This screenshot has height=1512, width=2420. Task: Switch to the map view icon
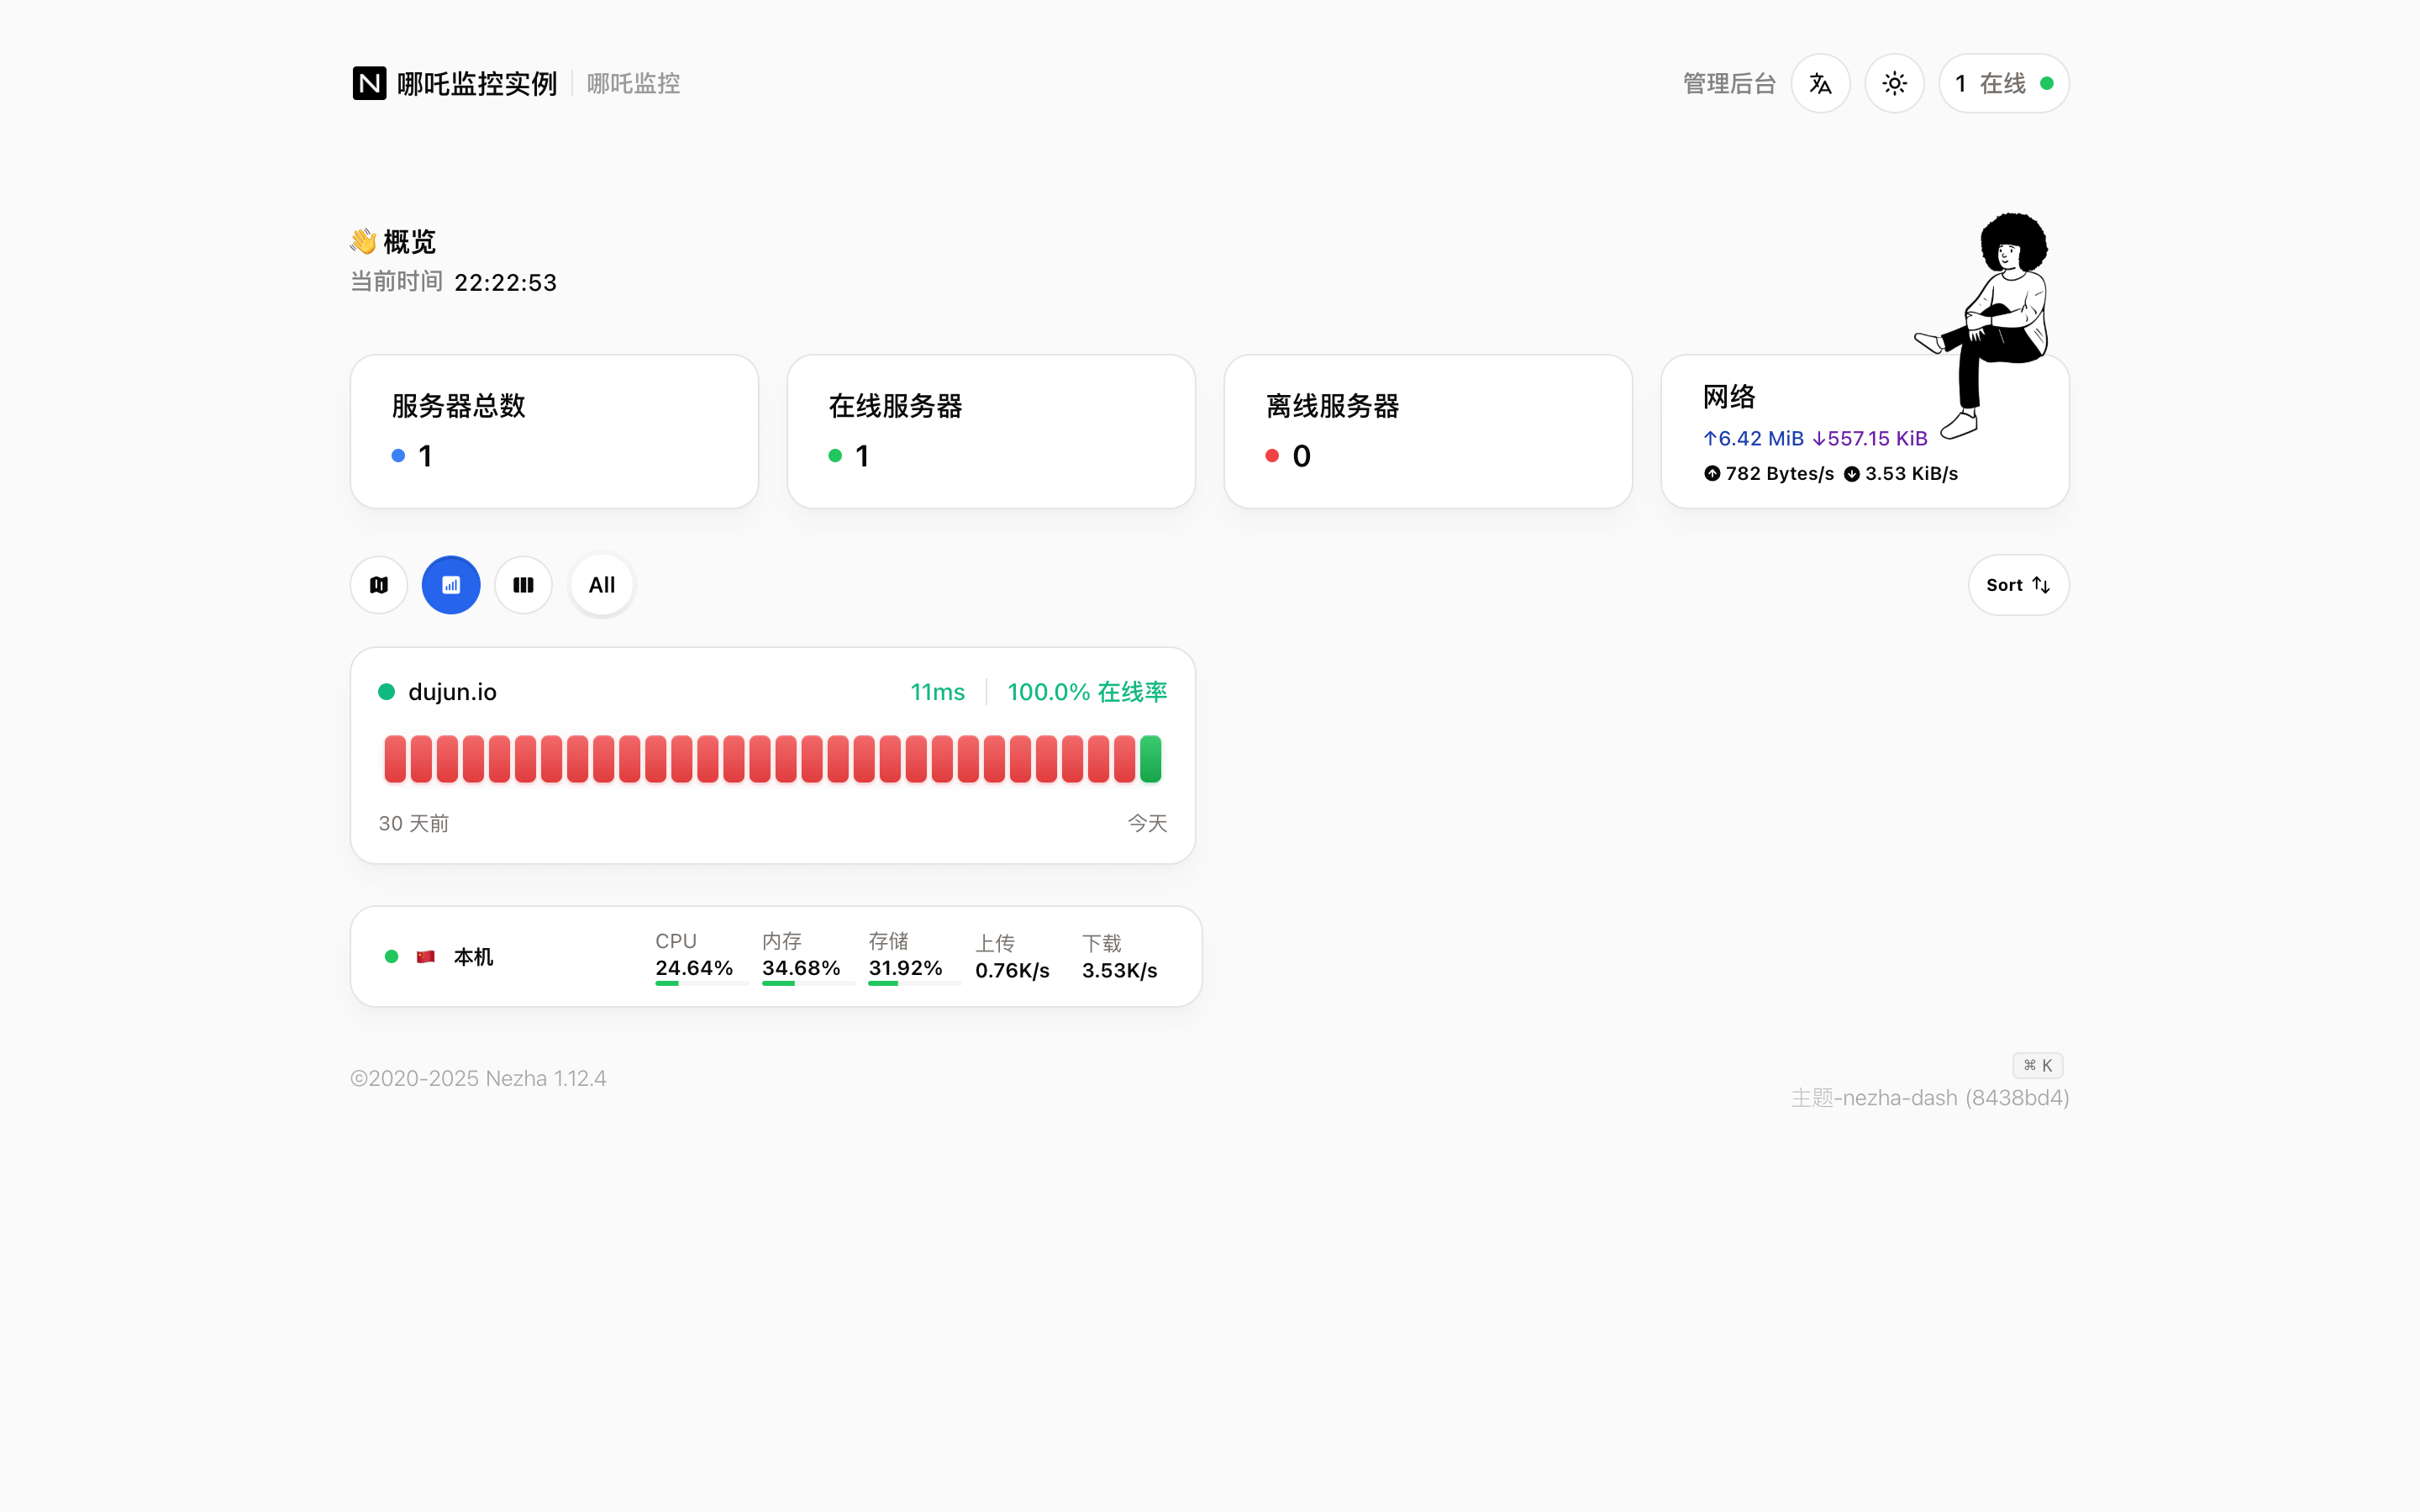pyautogui.click(x=379, y=585)
